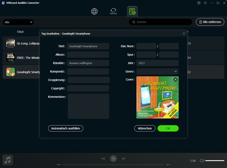Open the Alle filter dropdown
Image resolution: width=227 pixels, height=168 pixels.
click(18, 22)
